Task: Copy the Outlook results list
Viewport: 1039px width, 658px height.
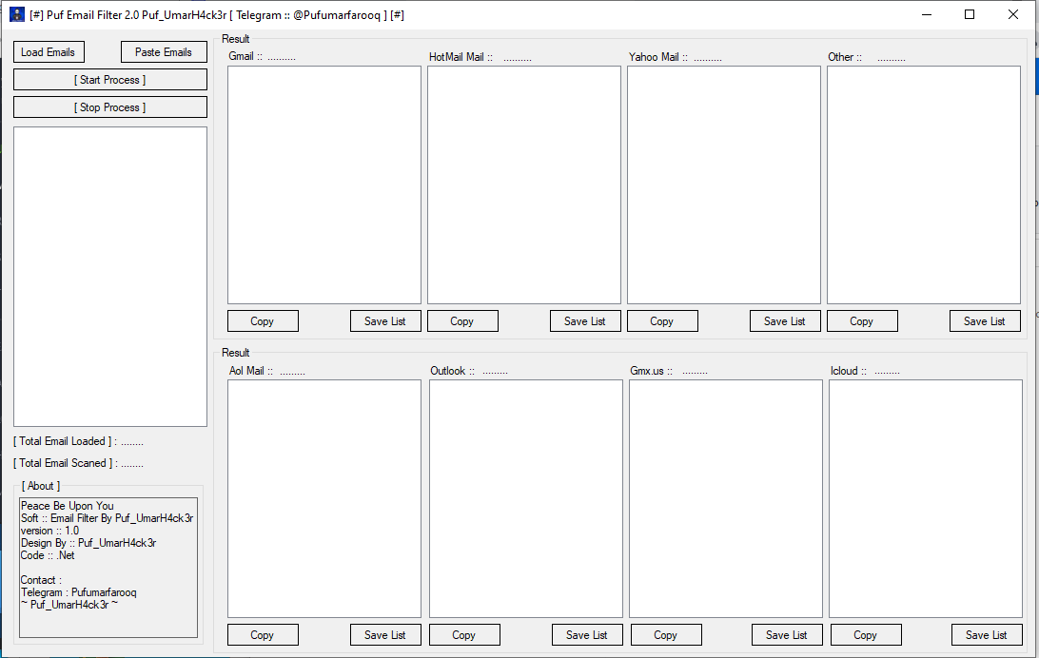Action: (464, 635)
